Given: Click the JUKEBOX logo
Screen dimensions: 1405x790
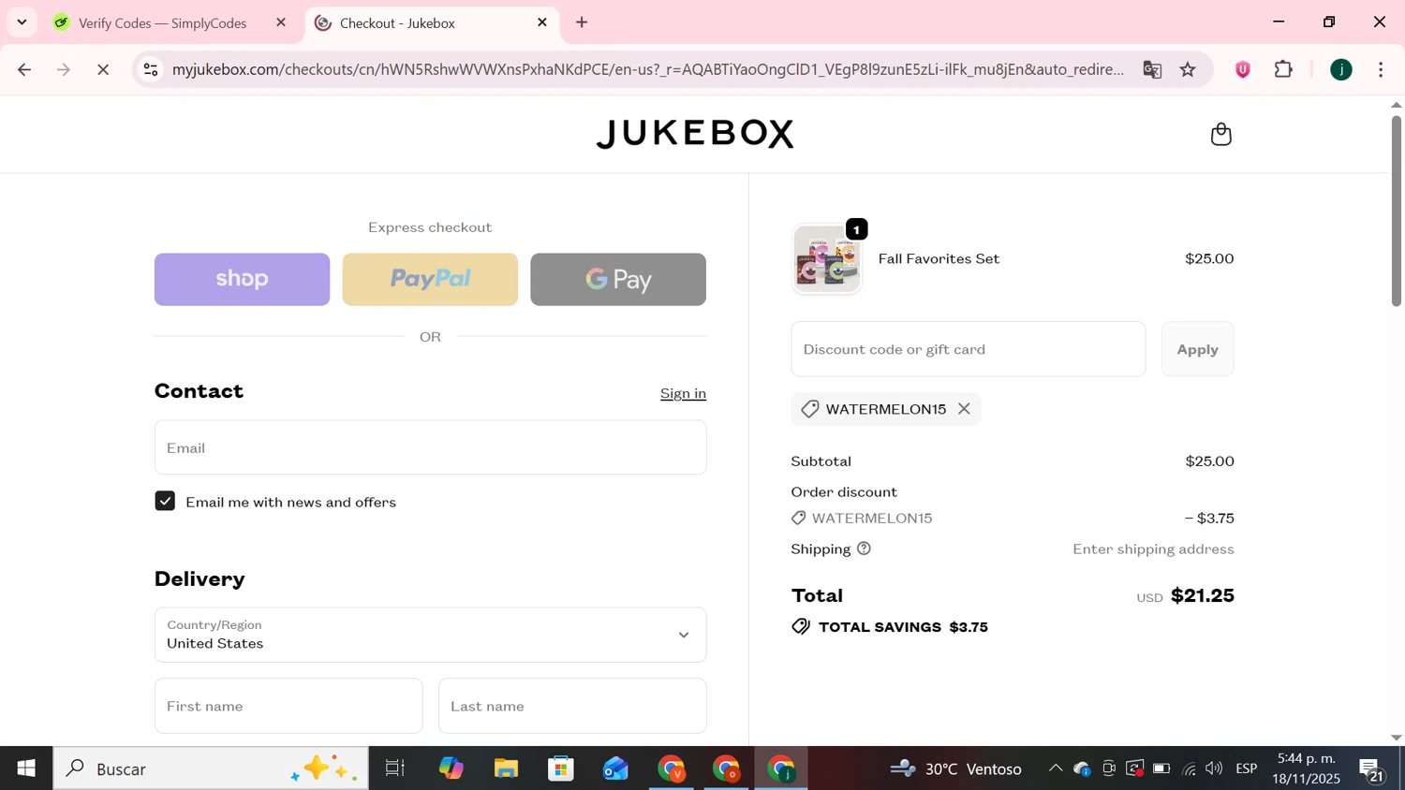Looking at the screenshot, I should (x=695, y=134).
